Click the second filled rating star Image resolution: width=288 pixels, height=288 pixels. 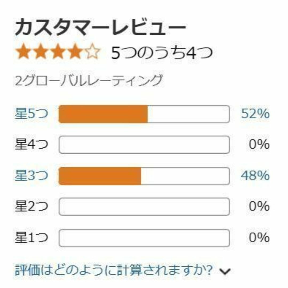(x=41, y=52)
